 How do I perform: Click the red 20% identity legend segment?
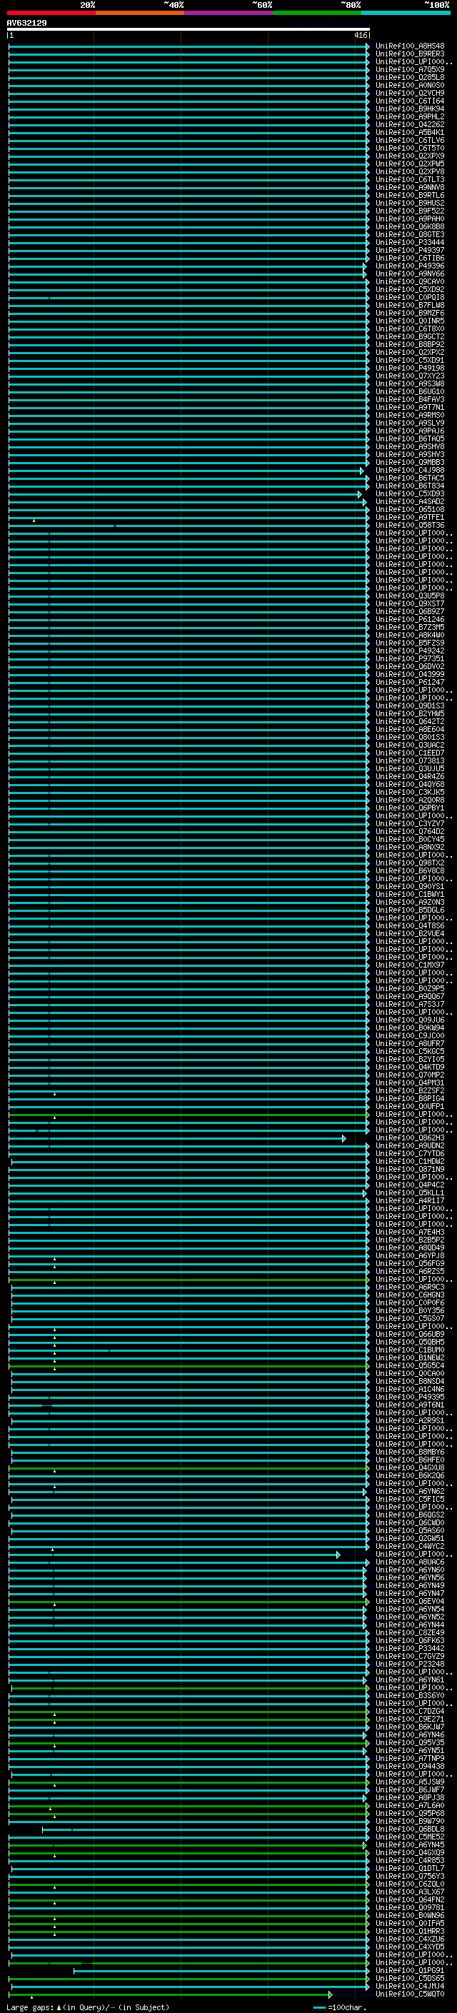51,14
